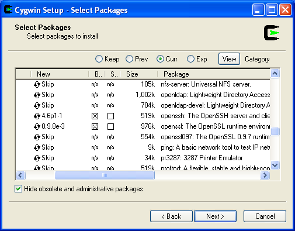The width and height of the screenshot is (295, 231).
Task: Click Skip for openldap-devel package
Action: (x=48, y=105)
